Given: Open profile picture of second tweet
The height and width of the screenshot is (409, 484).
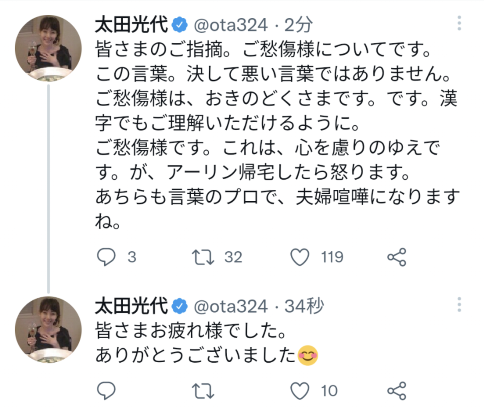Looking at the screenshot, I should tap(48, 330).
